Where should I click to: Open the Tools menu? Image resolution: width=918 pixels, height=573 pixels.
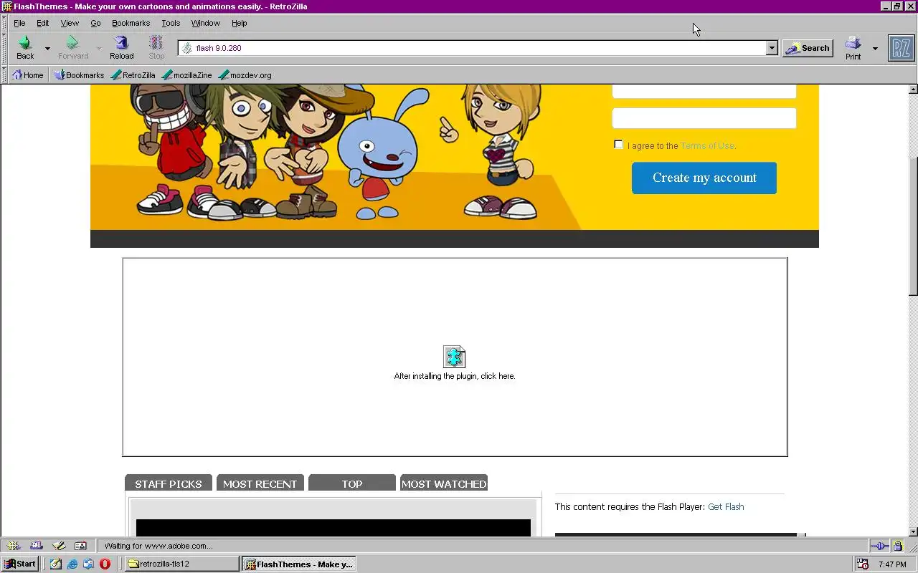click(171, 23)
